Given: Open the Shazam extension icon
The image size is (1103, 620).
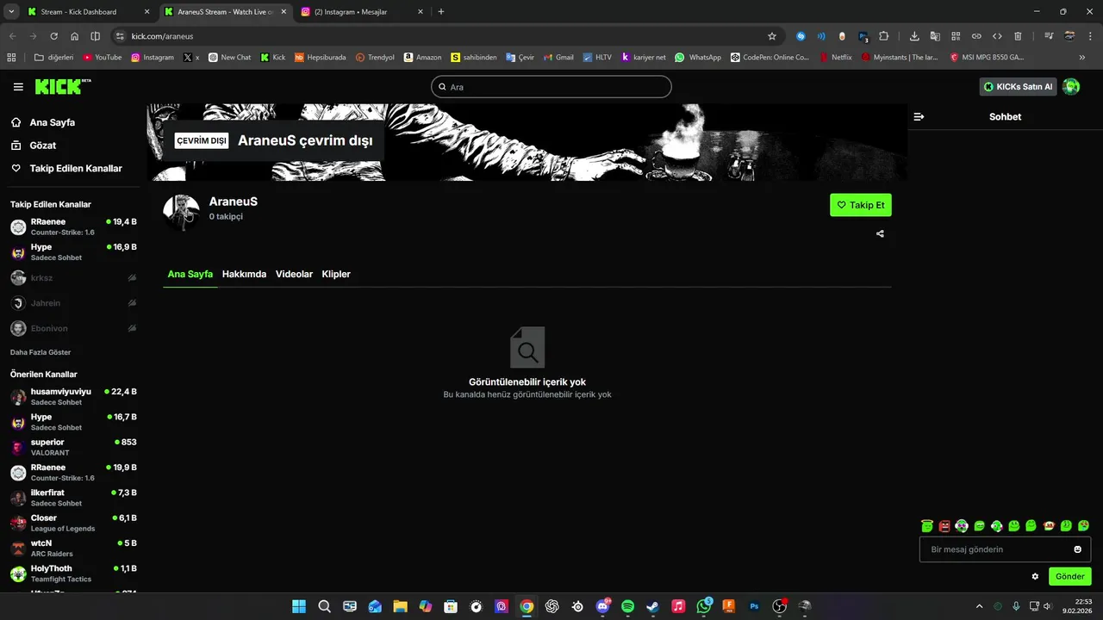Looking at the screenshot, I should pos(801,36).
